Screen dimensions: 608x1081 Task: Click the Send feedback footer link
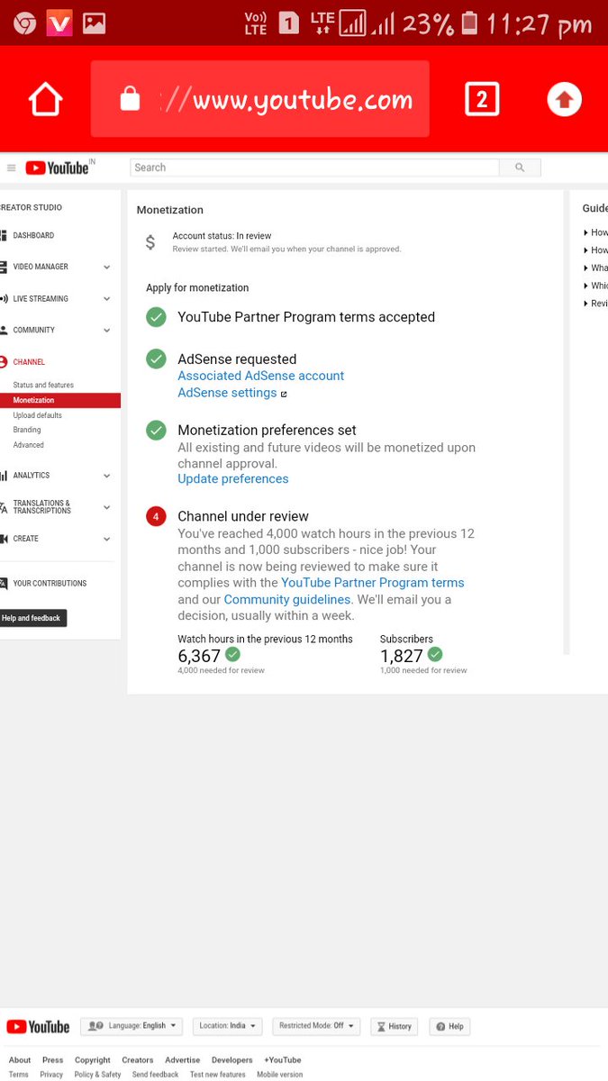click(x=155, y=1075)
